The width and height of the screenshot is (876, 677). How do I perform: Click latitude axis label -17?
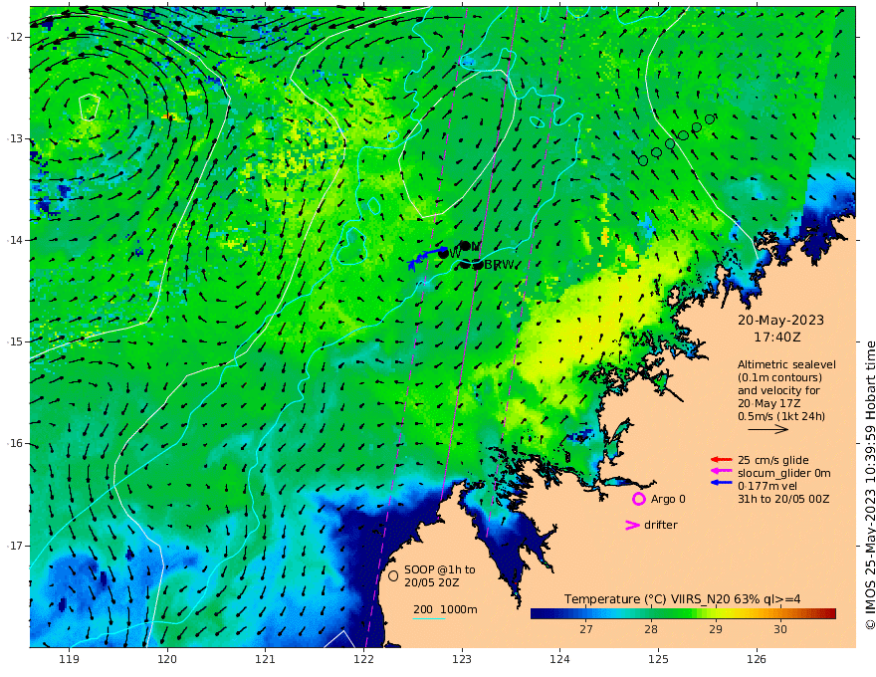click(15, 546)
